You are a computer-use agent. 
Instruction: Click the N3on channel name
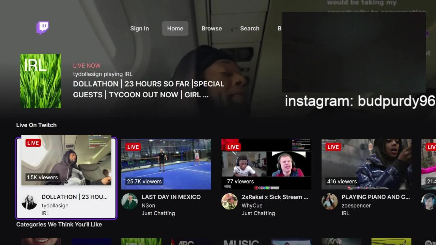[148, 206]
